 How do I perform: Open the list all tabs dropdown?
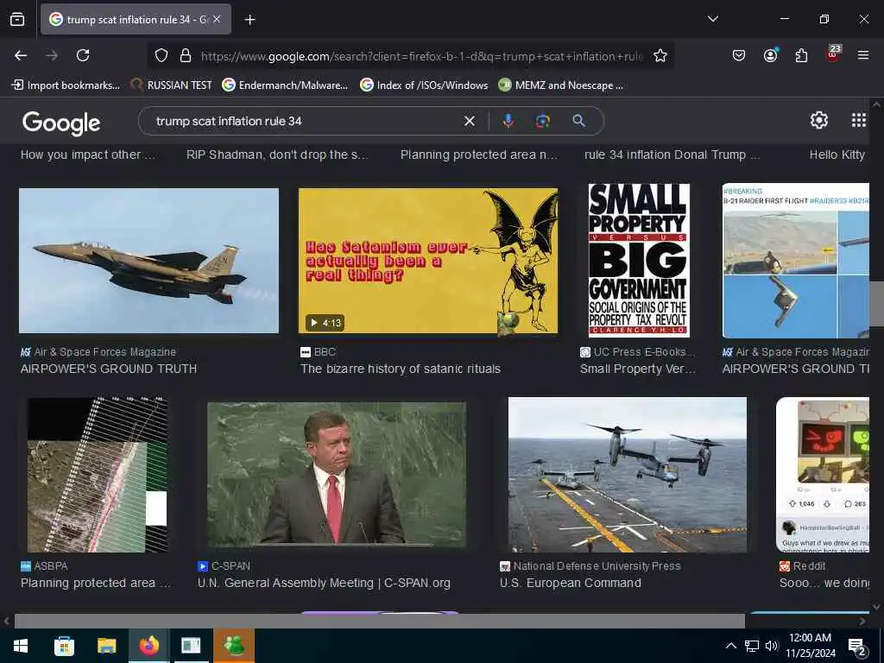(713, 19)
